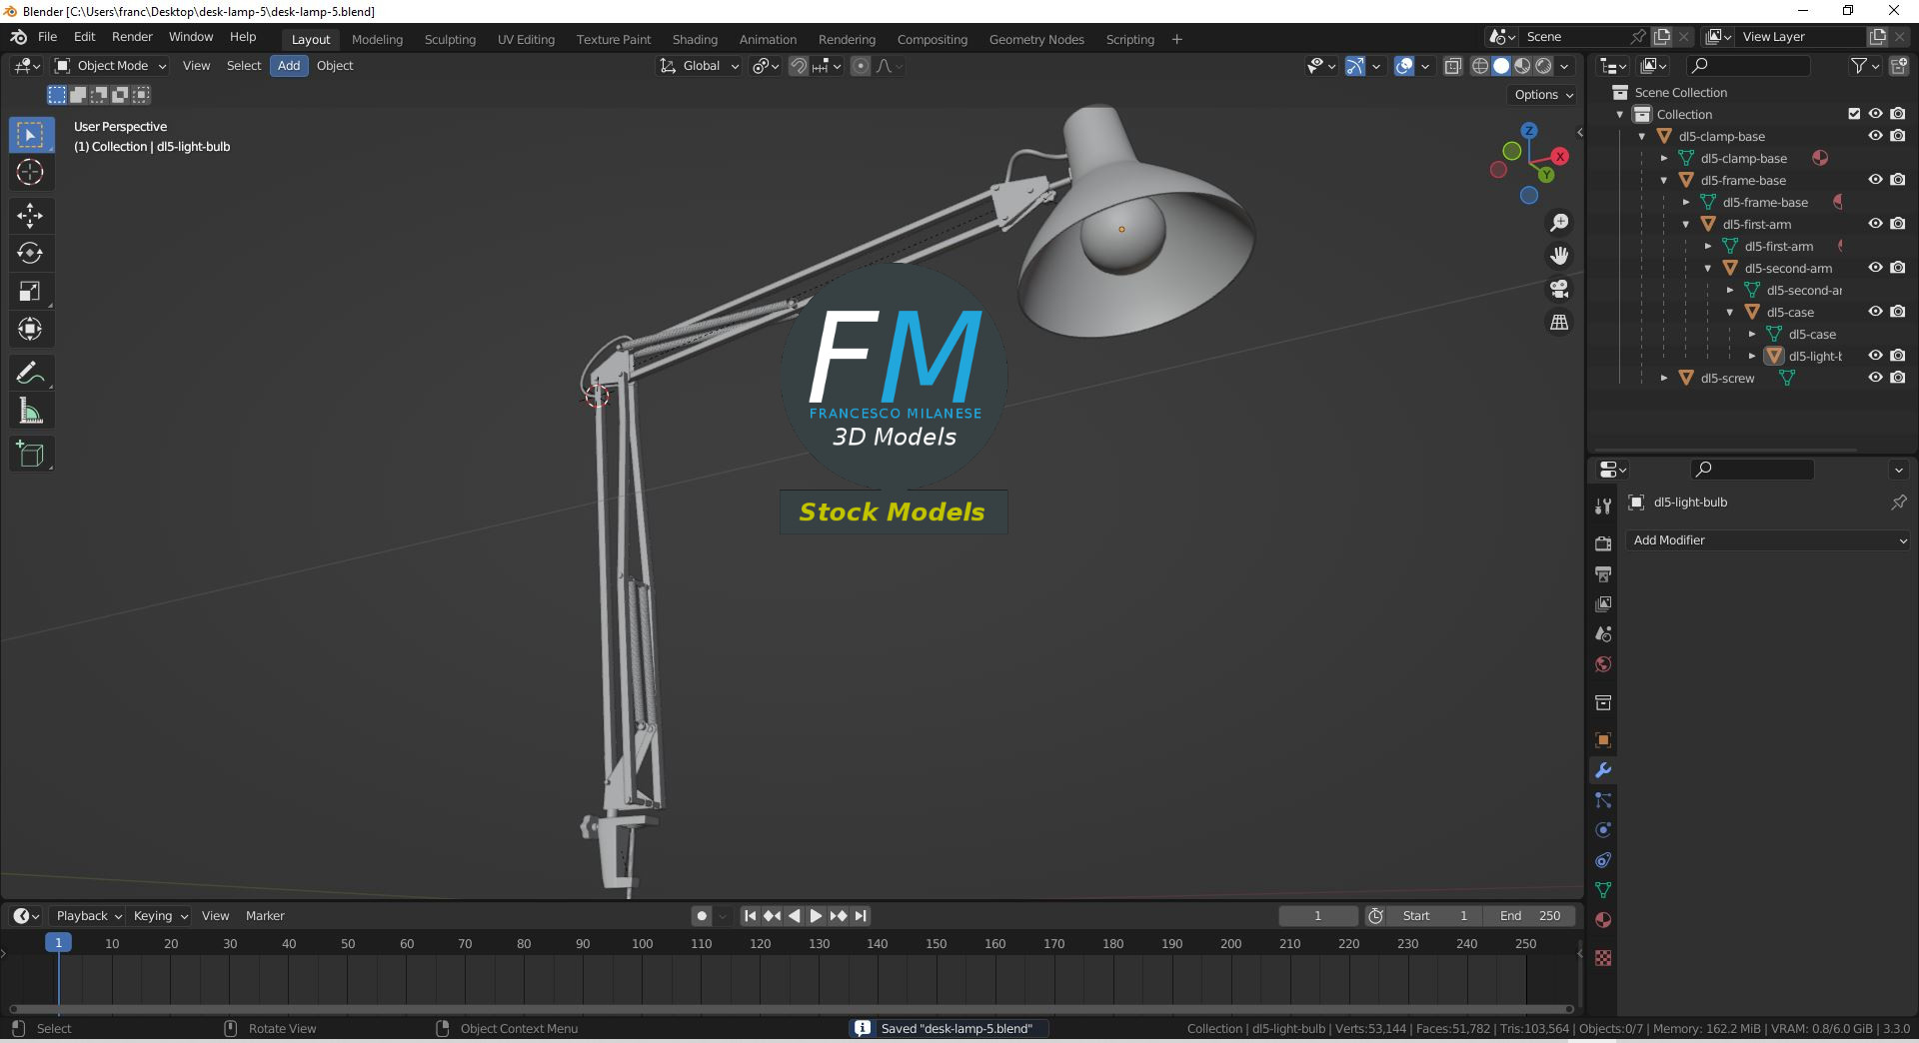Select the Rotate tool
1919x1043 pixels.
tap(31, 254)
